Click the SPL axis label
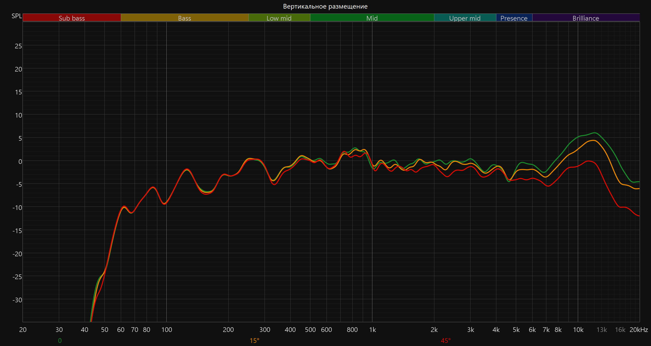 click(x=17, y=16)
